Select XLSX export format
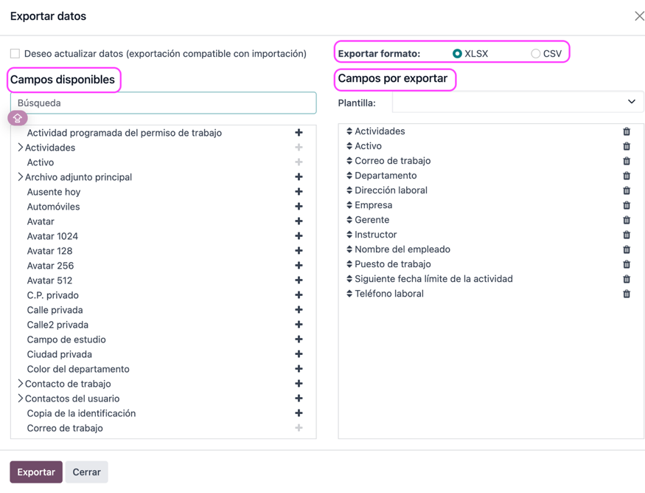Image resolution: width=645 pixels, height=493 pixels. (x=457, y=54)
